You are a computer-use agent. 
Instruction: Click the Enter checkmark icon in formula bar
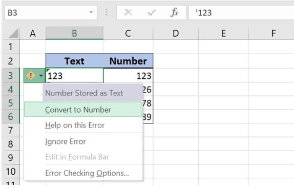pyautogui.click(x=151, y=13)
